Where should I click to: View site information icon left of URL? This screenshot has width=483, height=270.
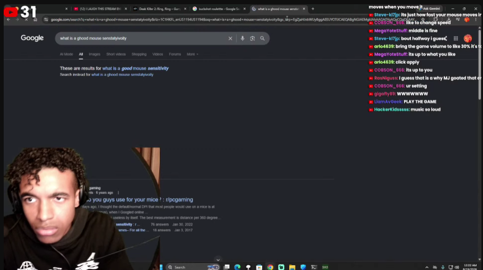tap(46, 20)
